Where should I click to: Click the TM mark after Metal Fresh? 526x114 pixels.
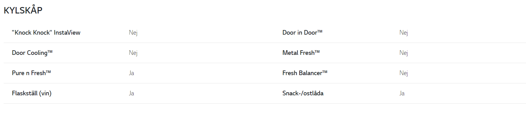click(317, 51)
